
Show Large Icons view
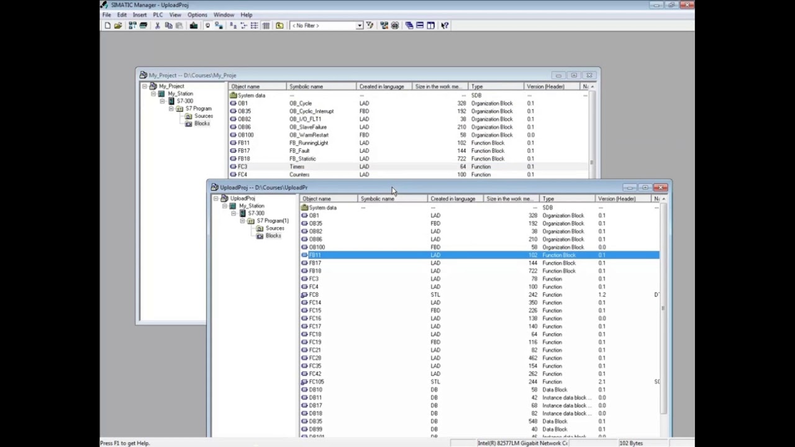(233, 25)
